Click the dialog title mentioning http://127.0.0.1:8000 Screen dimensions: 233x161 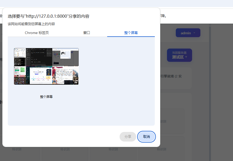click(48, 16)
